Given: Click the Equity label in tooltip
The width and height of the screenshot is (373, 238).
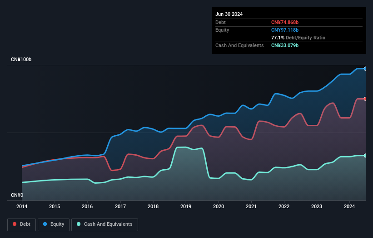Looking at the screenshot, I should [x=222, y=30].
